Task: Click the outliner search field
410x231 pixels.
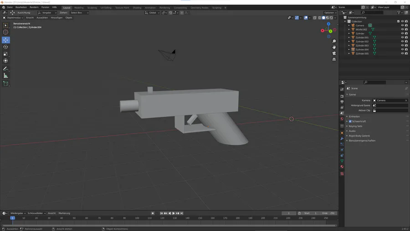Action: pos(372,13)
